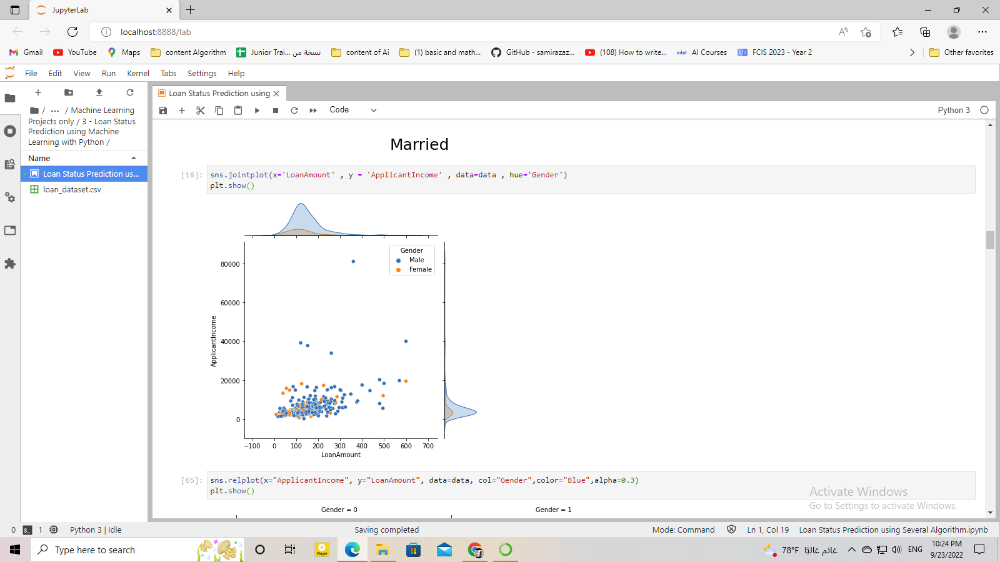Open the cell type dropdown showing Code
Image resolution: width=1000 pixels, height=562 pixels.
pyautogui.click(x=353, y=110)
